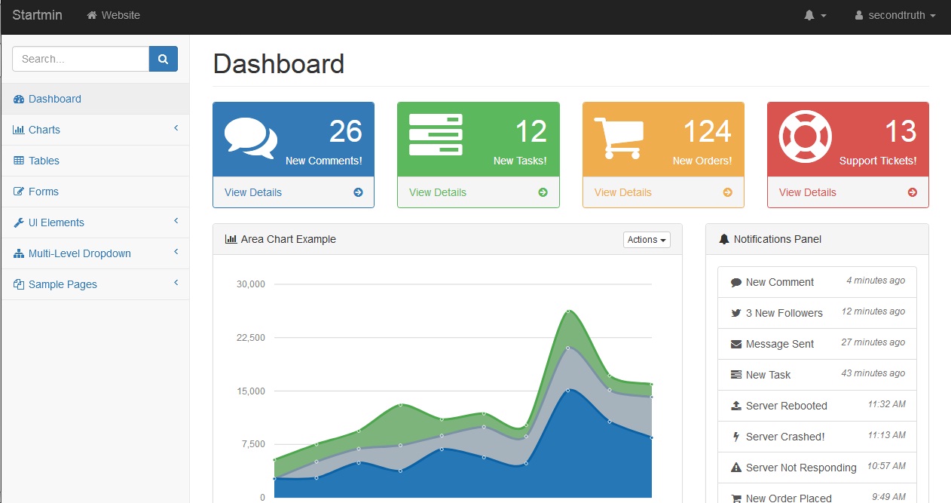Viewport: 951px width, 503px height.
Task: Open the Tables sidebar item
Action: coord(44,161)
